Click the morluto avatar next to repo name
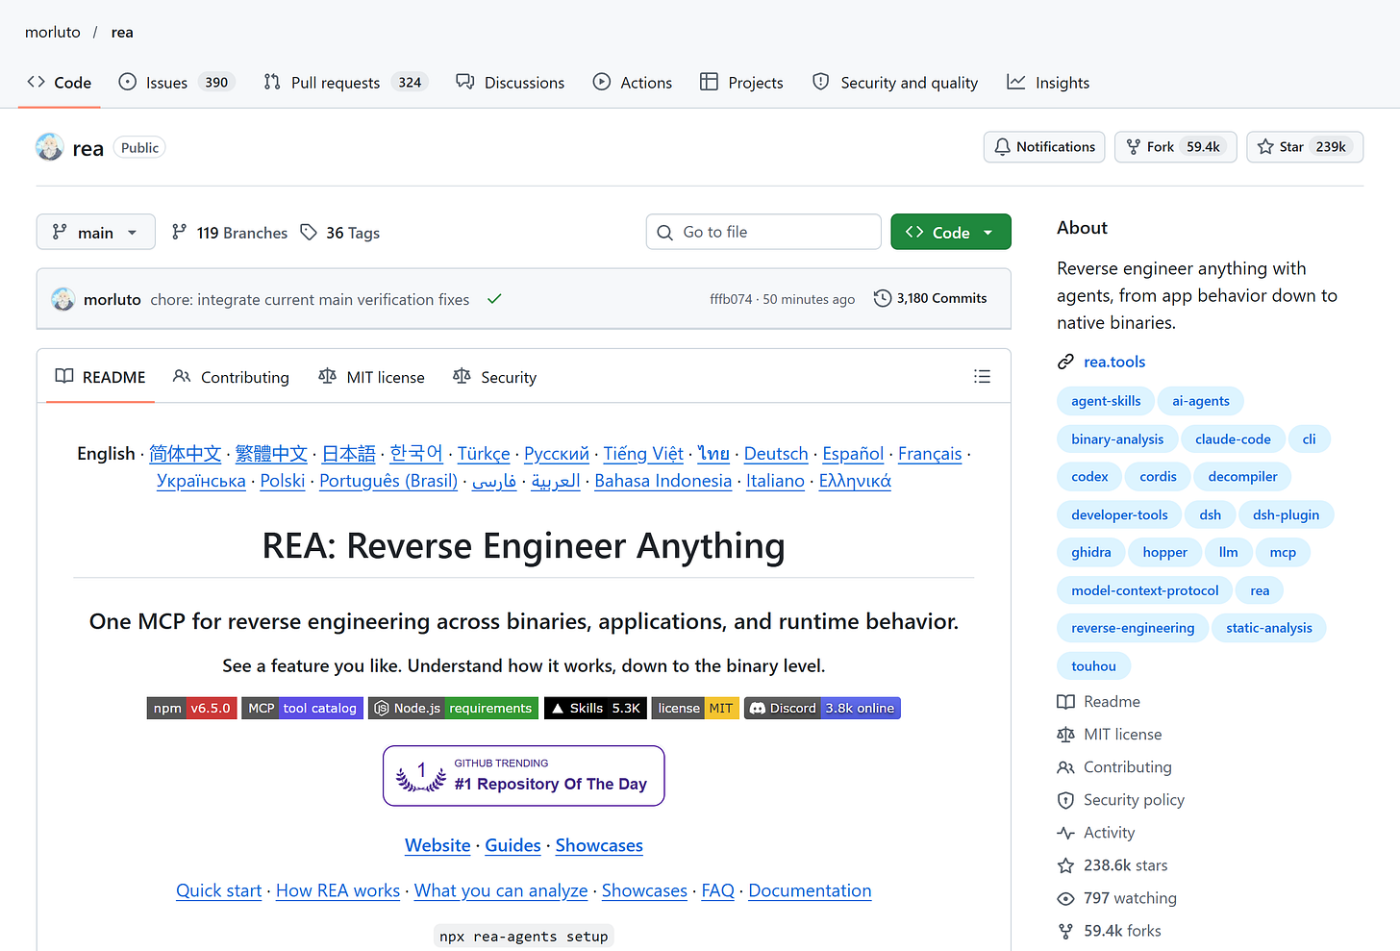 (50, 147)
